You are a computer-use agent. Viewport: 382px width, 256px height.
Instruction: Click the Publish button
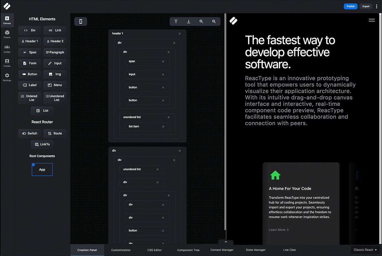click(x=350, y=6)
